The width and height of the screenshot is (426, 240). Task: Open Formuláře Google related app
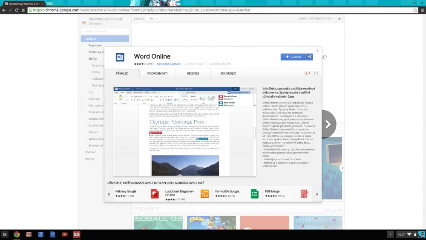(238, 194)
